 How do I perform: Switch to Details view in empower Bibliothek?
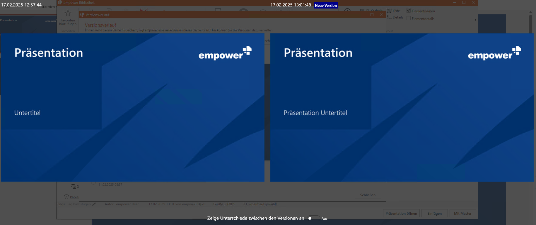pyautogui.click(x=395, y=17)
